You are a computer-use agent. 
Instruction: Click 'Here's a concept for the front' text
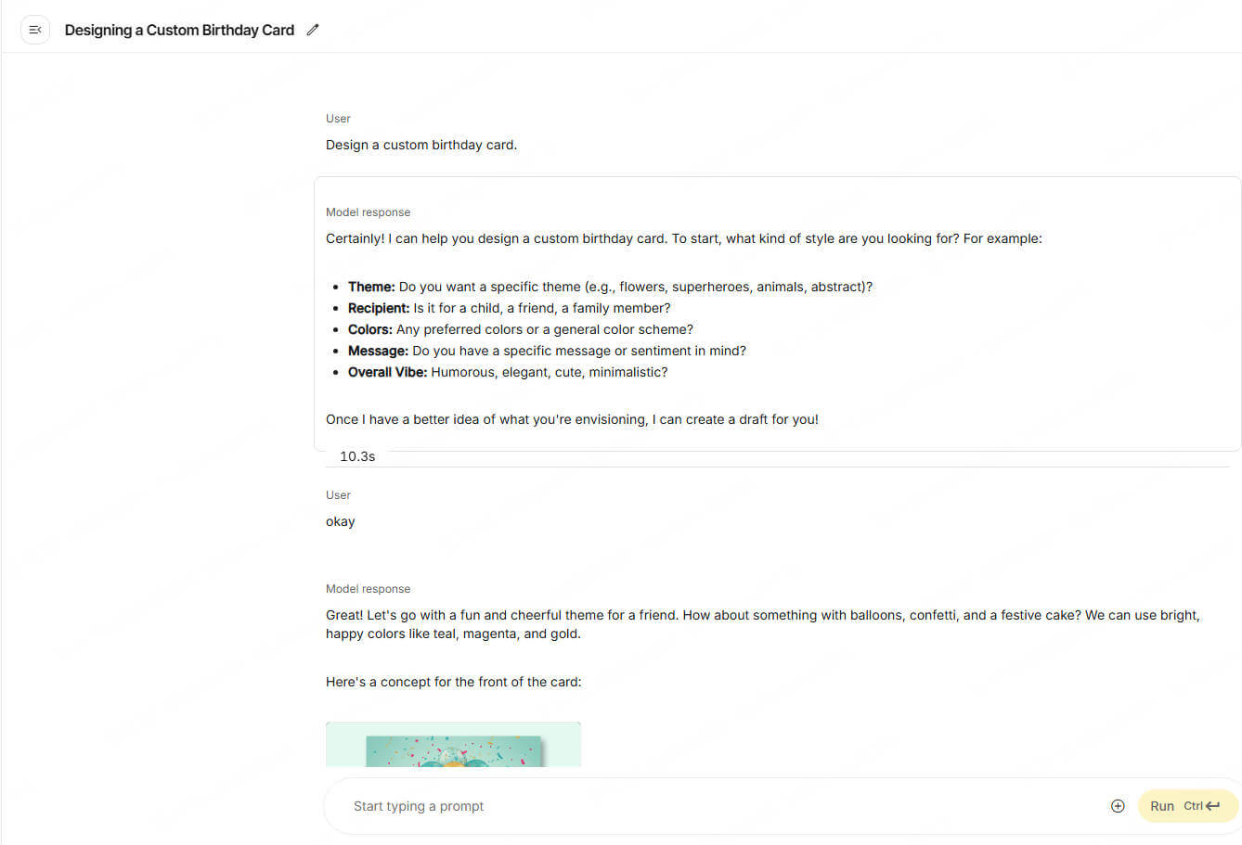click(x=454, y=682)
